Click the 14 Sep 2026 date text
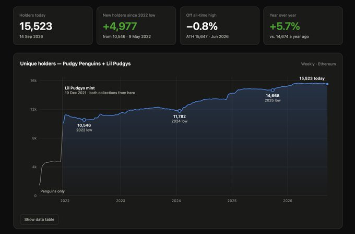This screenshot has width=355, height=234. [x=31, y=36]
